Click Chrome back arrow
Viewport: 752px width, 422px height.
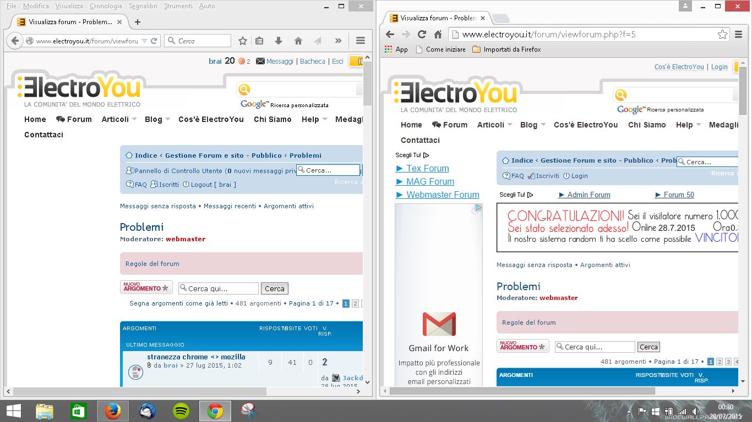(390, 34)
